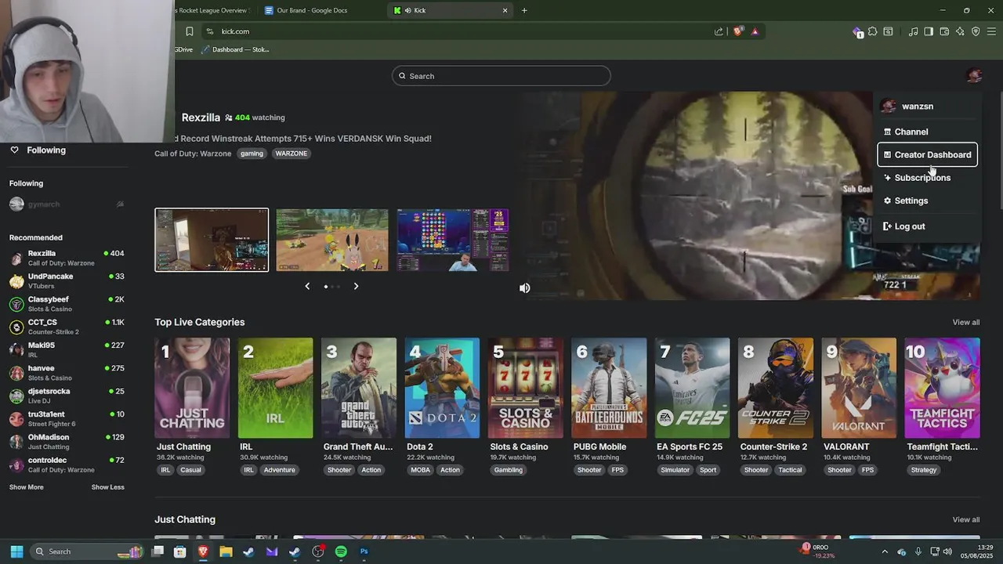Collapse recommended list with Show Less

pyautogui.click(x=108, y=487)
